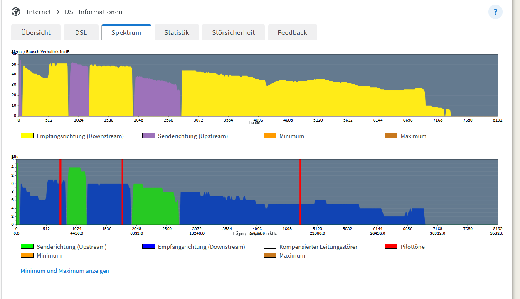Switch to the Übersicht tab
Viewport: 520px width, 299px height.
[36, 32]
